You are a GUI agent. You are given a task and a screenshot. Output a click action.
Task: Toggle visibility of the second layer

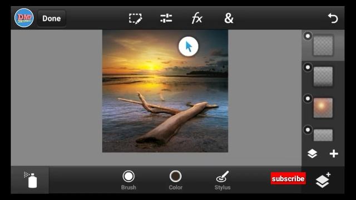coord(308,67)
